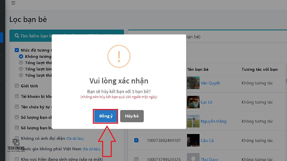Open Tải dữ liệu link for Không có ảnh đại diện
287x161 pixels.
pyautogui.click(x=75, y=139)
